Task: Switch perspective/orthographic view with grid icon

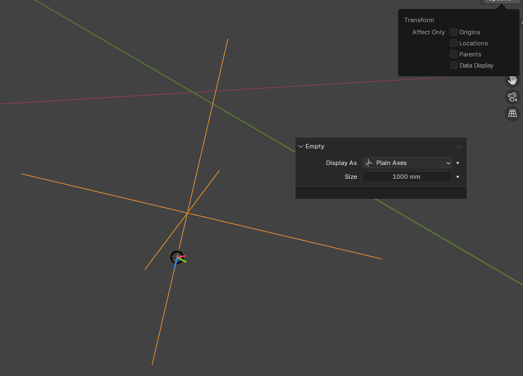Action: [512, 114]
